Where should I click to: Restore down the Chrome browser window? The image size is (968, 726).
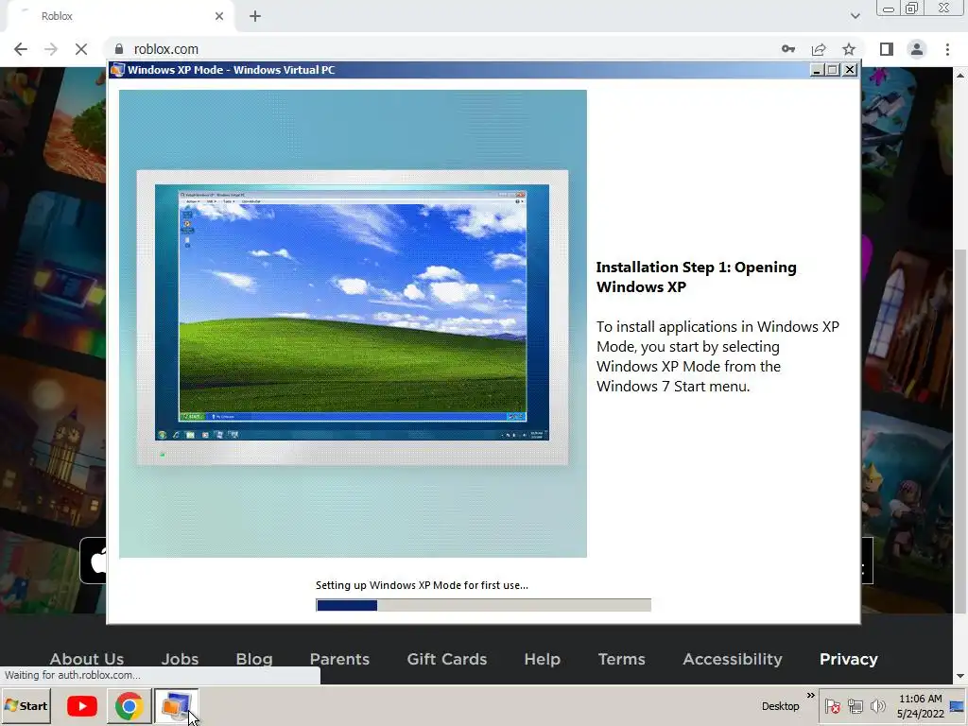tap(912, 9)
